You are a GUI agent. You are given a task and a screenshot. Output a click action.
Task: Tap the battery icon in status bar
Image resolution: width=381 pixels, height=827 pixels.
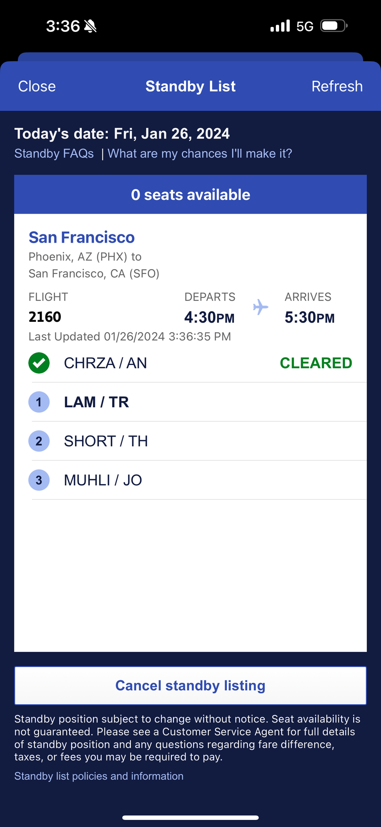pyautogui.click(x=334, y=26)
